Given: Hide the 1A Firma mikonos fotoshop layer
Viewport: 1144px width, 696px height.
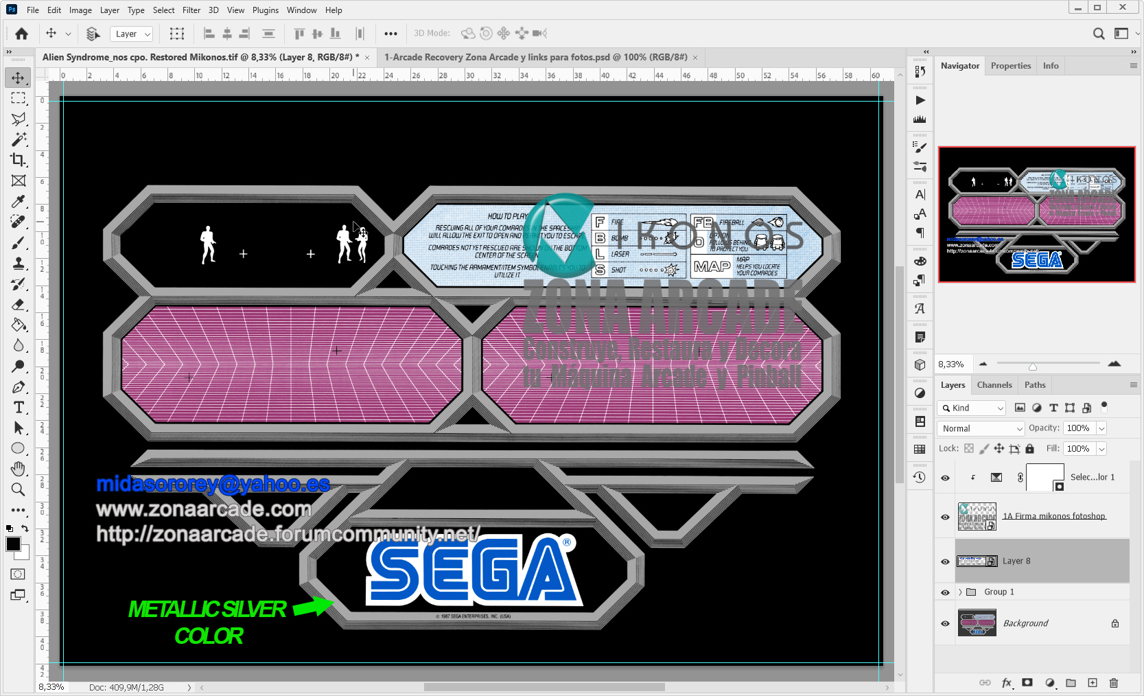Looking at the screenshot, I should coord(945,516).
